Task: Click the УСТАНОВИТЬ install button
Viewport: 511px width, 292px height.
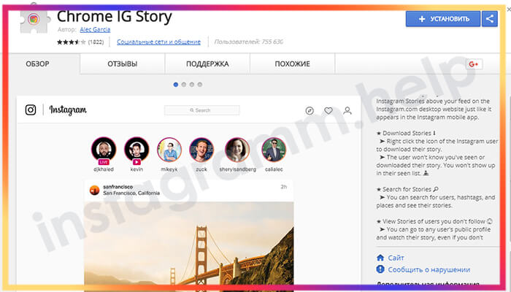Action: pos(443,19)
